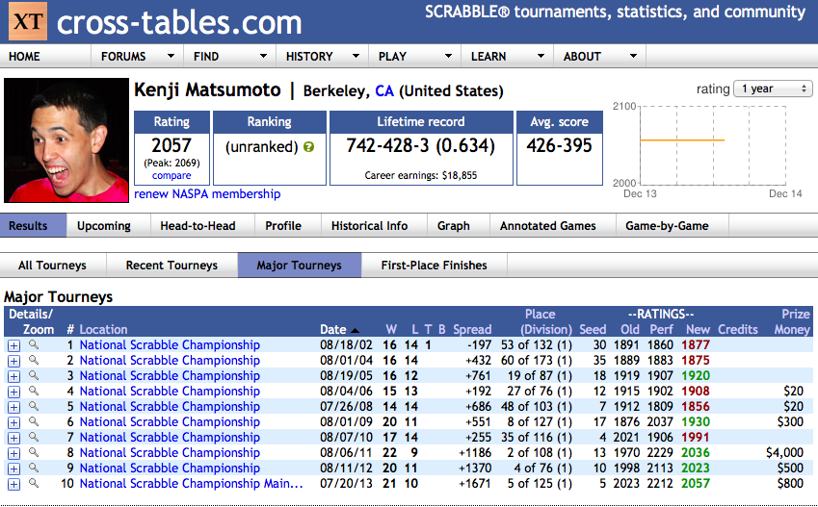The image size is (818, 507).
Task: Sort table by Location column header
Action: pyautogui.click(x=103, y=329)
